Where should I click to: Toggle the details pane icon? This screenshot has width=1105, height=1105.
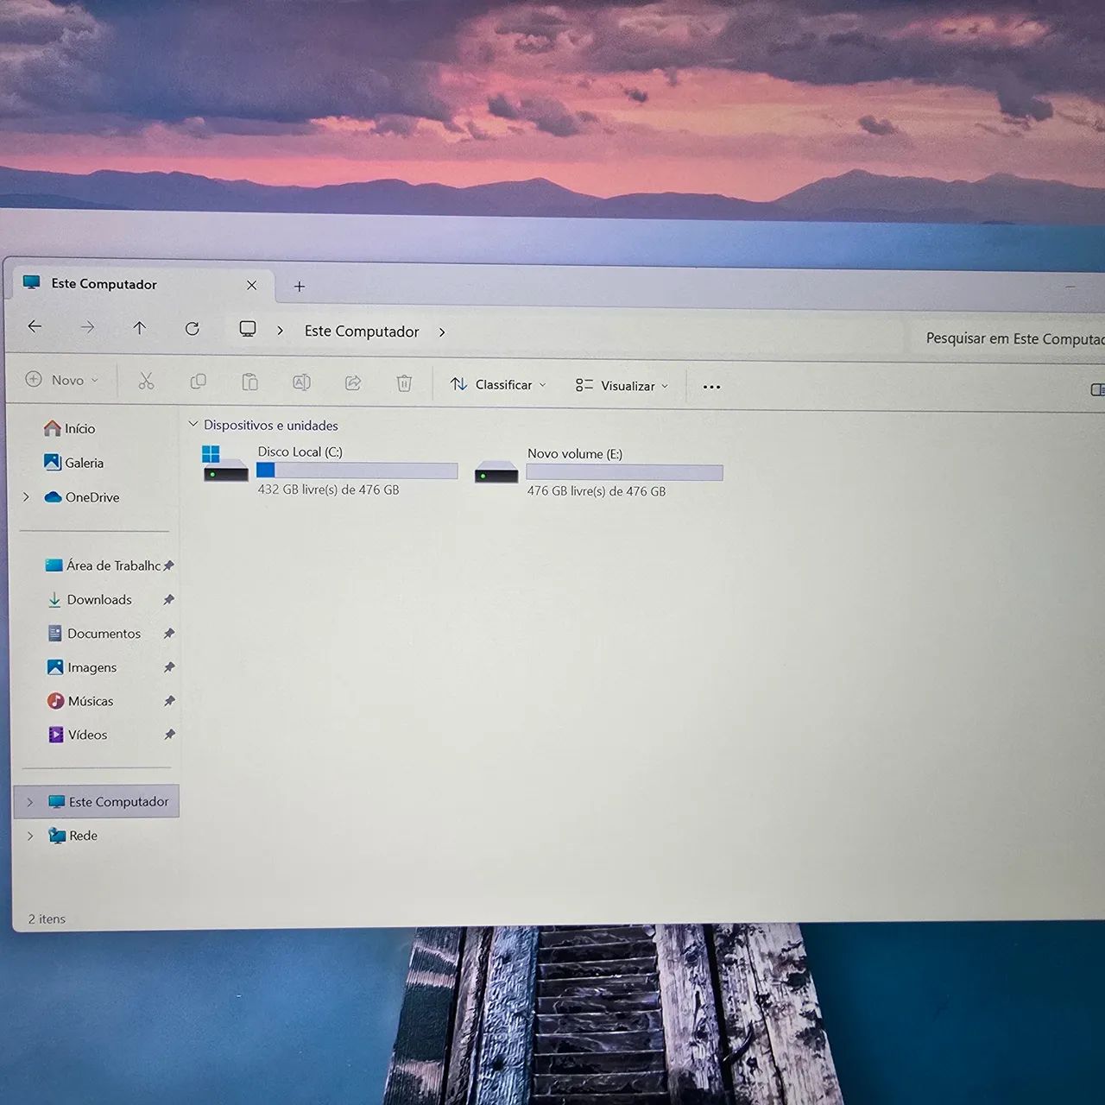1097,390
